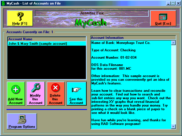Click the wrench Modify this Account icon
Viewport: 182px width, 136px height.
tap(36, 88)
